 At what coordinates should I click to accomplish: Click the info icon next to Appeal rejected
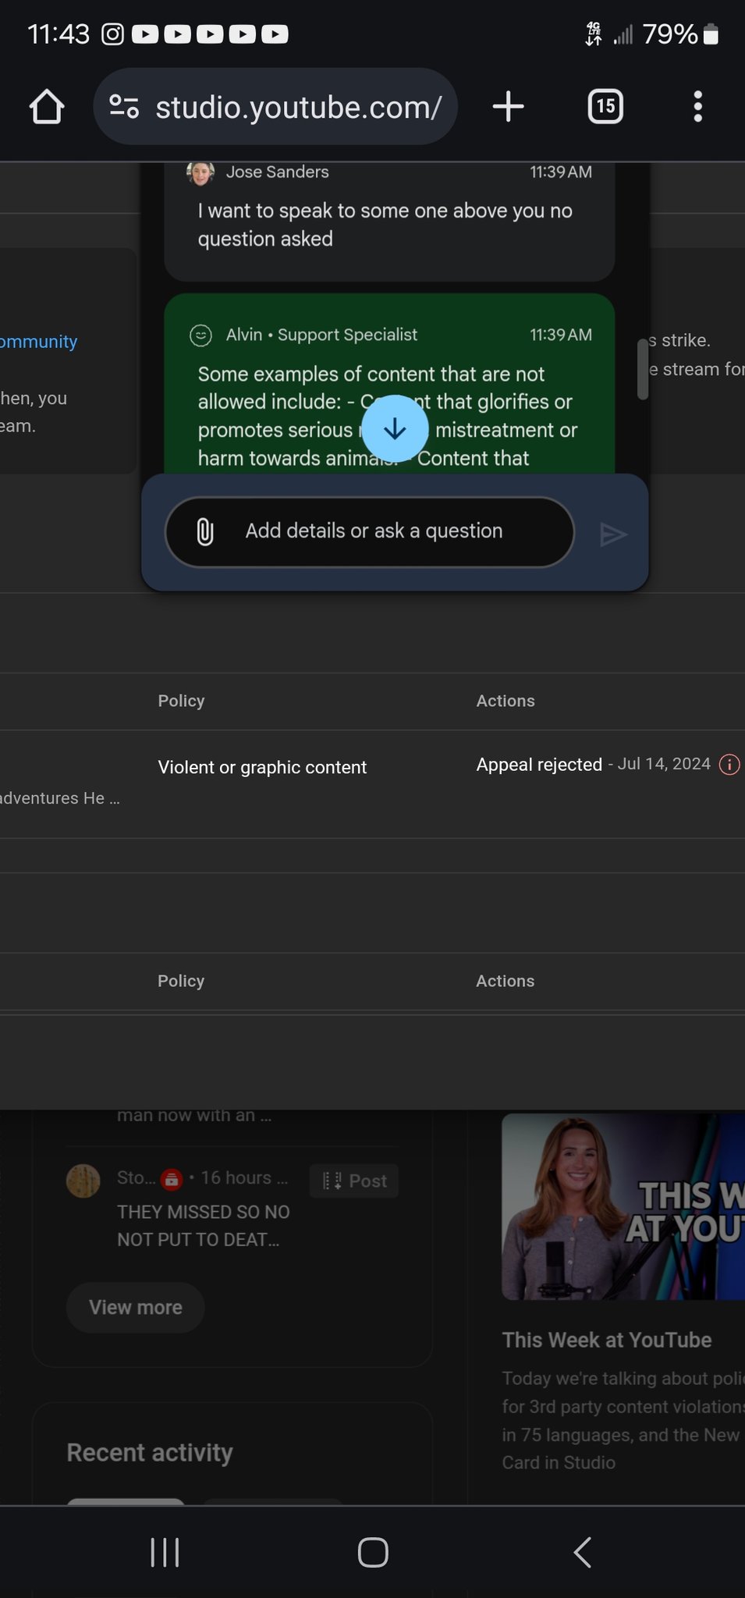[x=729, y=765]
